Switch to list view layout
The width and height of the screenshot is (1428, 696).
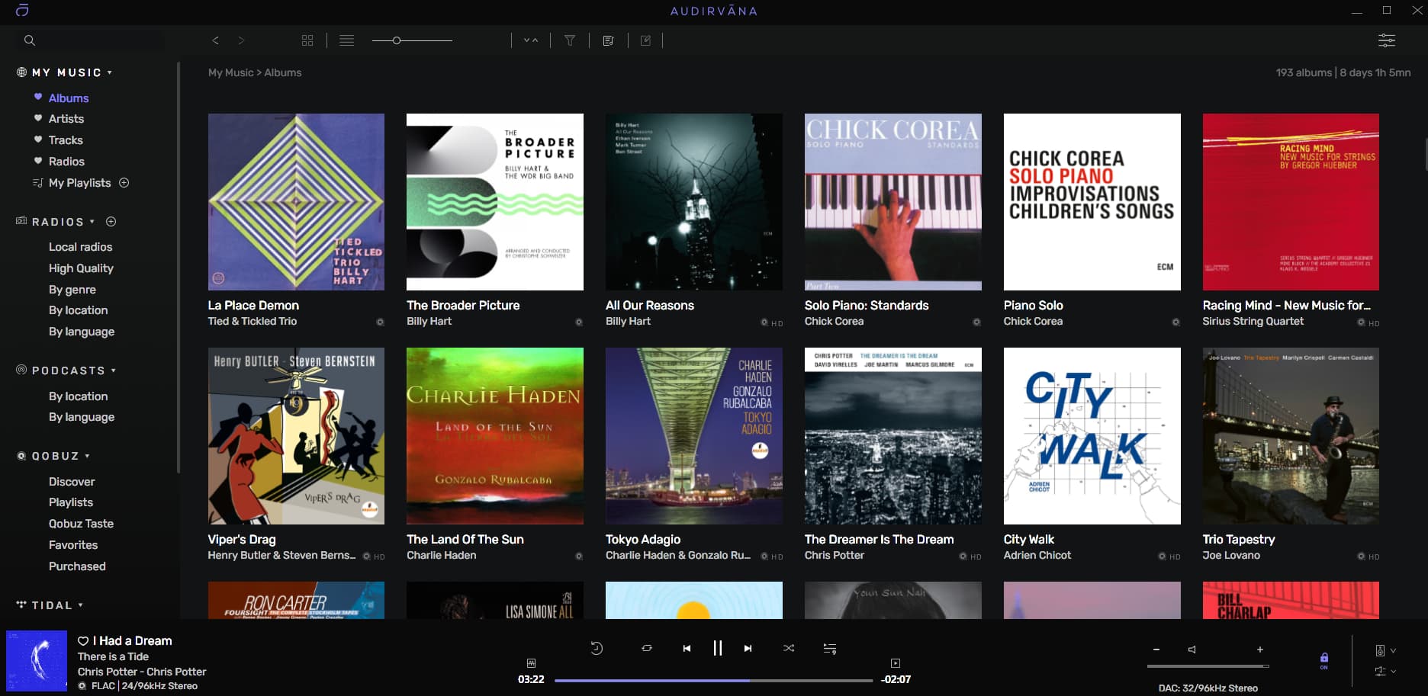347,40
